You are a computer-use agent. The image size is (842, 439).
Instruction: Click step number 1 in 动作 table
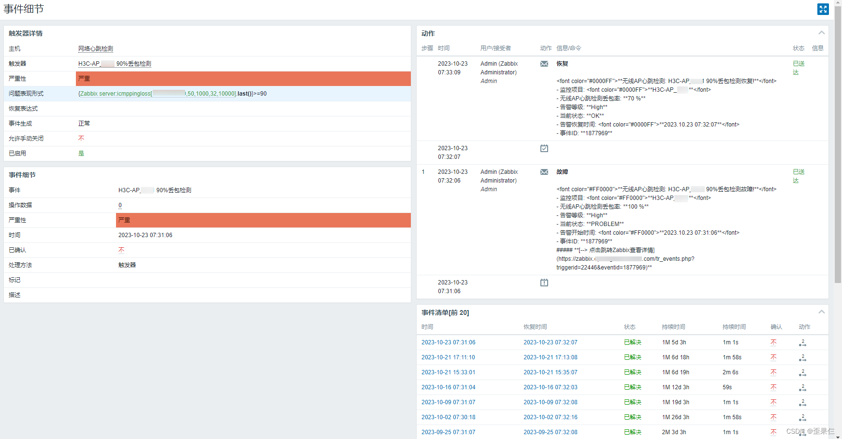pos(423,172)
